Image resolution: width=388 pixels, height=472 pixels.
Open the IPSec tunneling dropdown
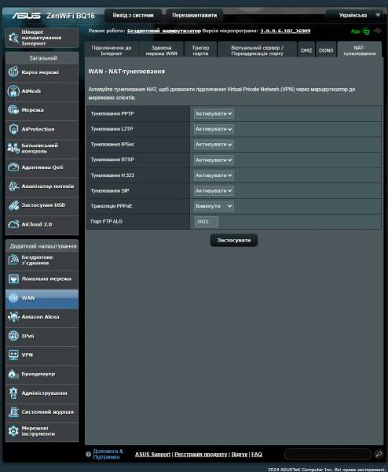pyautogui.click(x=214, y=145)
